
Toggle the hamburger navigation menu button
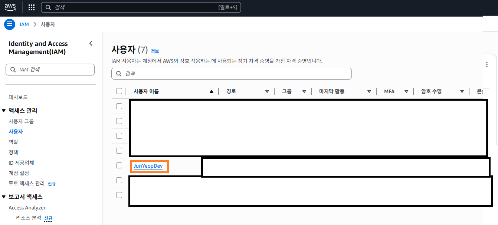click(10, 24)
